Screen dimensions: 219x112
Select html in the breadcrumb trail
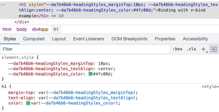click(7, 29)
